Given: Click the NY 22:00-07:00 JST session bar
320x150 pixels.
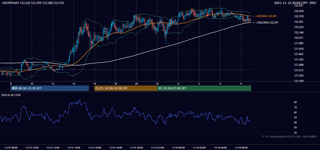Looking at the screenshot, I should 204,88.
